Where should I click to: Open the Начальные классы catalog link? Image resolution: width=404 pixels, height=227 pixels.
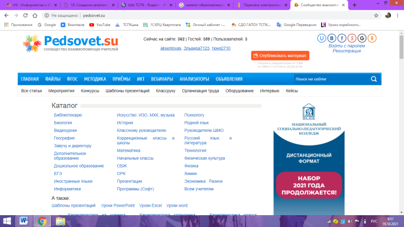(135, 158)
